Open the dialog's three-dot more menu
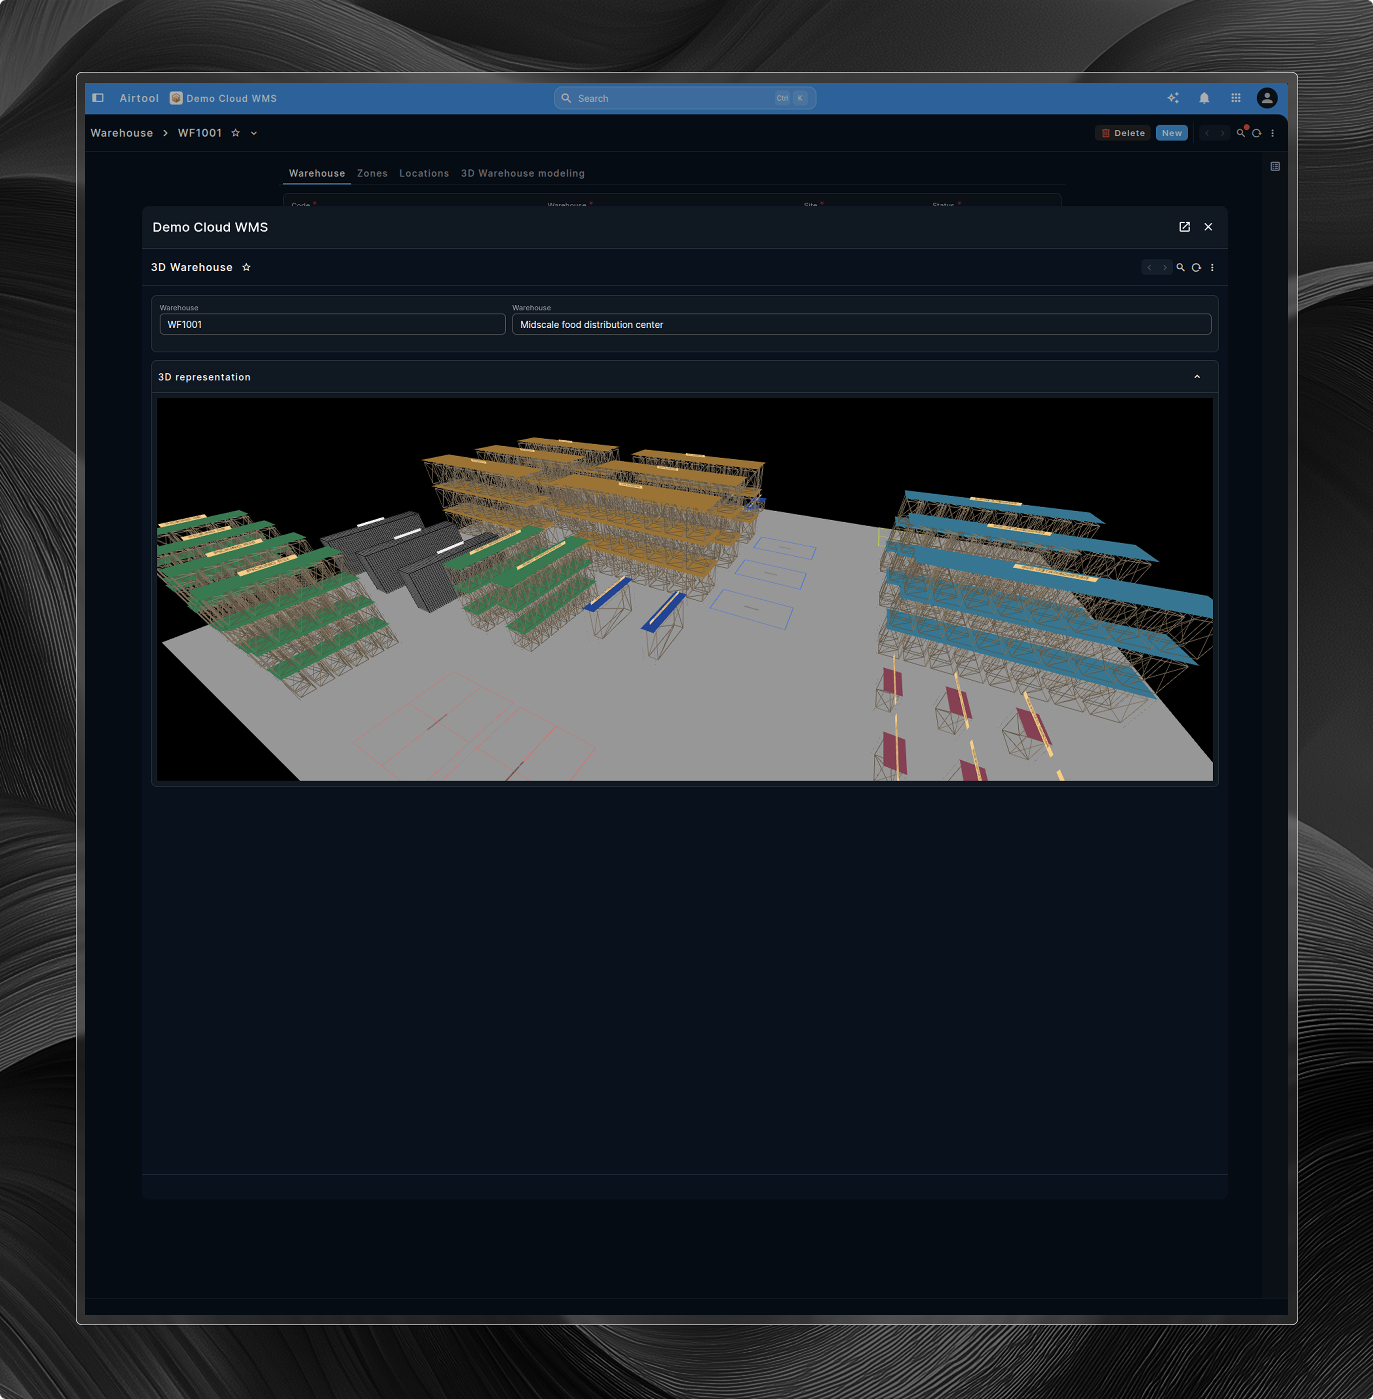 click(x=1212, y=267)
